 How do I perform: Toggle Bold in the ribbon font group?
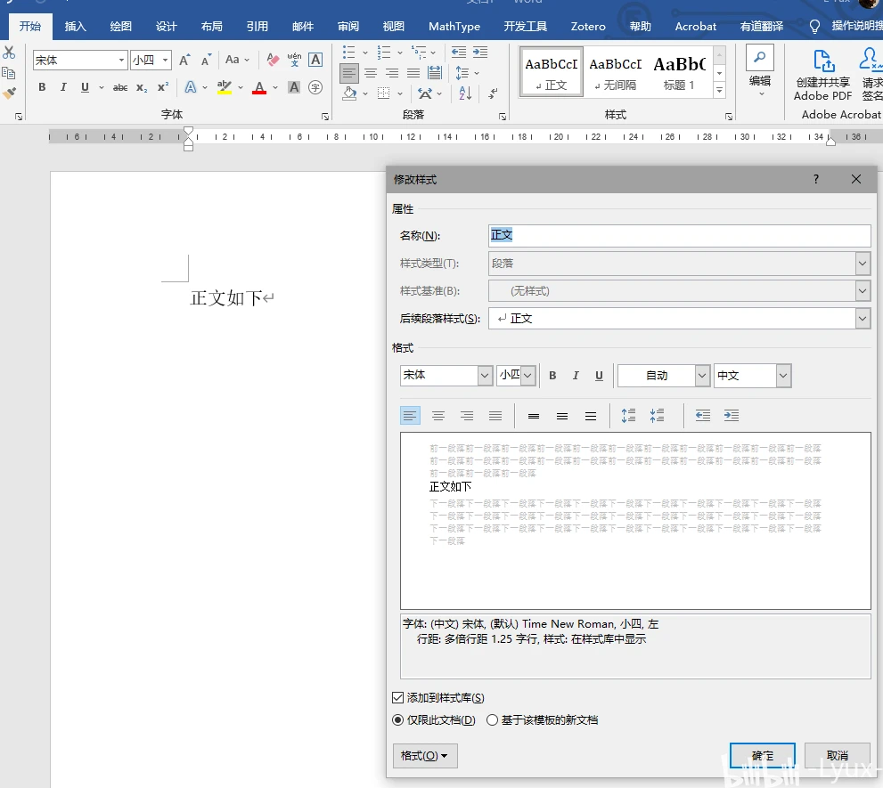point(42,87)
